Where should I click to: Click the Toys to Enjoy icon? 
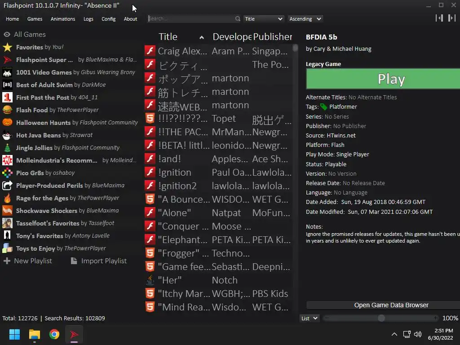7,248
